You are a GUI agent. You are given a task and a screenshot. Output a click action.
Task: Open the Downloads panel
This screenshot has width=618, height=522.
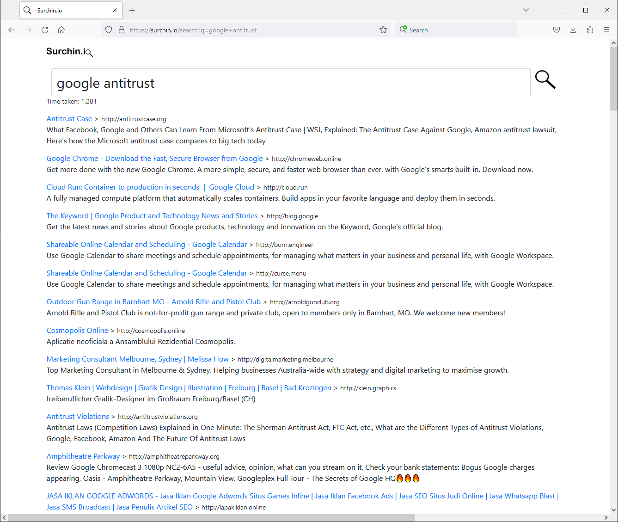pyautogui.click(x=573, y=30)
